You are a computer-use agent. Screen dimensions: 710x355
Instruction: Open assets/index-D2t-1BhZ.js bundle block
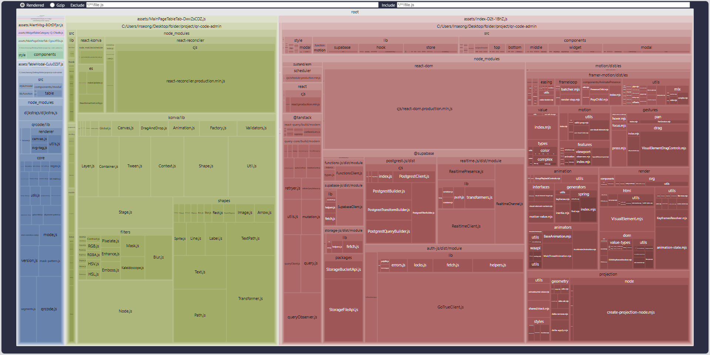click(x=486, y=19)
